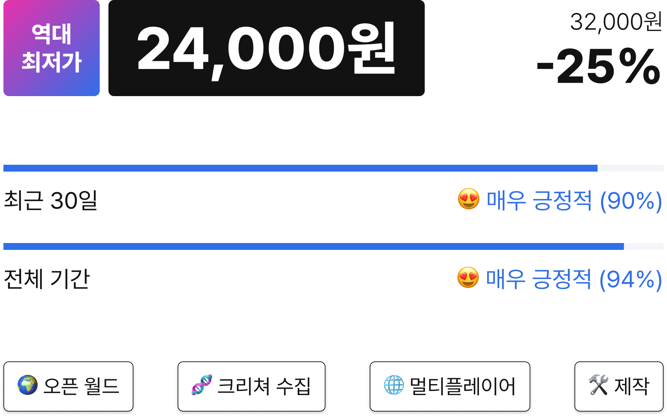Click the 전체 기간 review progress bar
Screen dimensions: 667x416
pyautogui.click(x=333, y=246)
